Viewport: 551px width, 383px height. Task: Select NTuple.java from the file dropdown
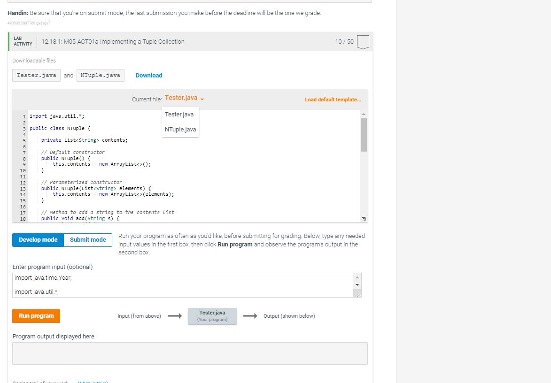tap(180, 129)
